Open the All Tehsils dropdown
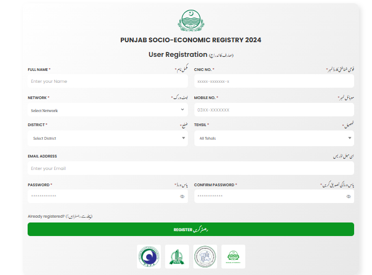This screenshot has height=275, width=372. [x=274, y=138]
